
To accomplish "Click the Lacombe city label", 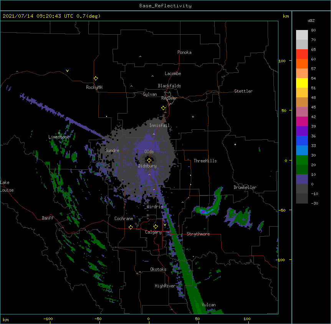I will [x=173, y=73].
